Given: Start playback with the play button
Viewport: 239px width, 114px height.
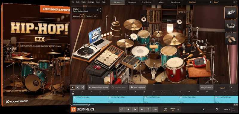Looking at the screenshot, I should pos(135,109).
